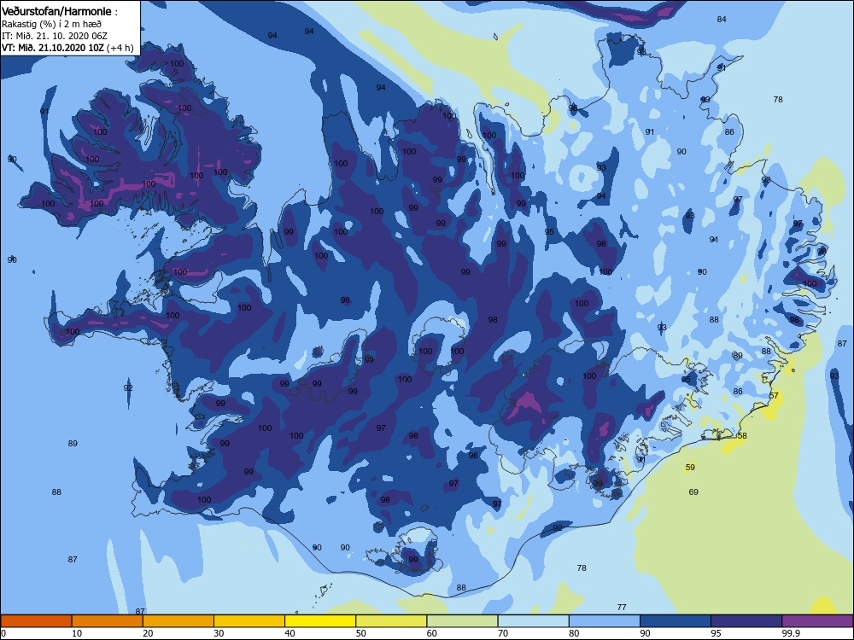Click the legend scale label 40

point(290,633)
